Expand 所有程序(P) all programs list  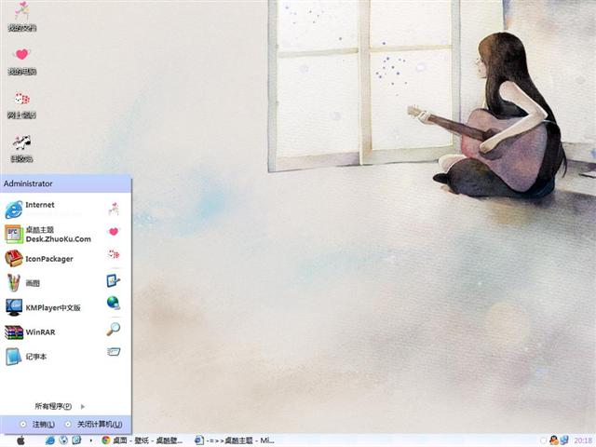click(60, 406)
